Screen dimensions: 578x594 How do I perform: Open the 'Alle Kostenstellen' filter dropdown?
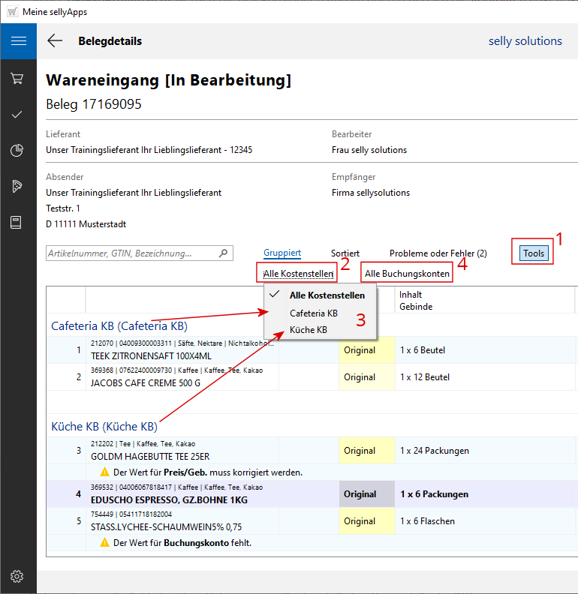coord(298,274)
